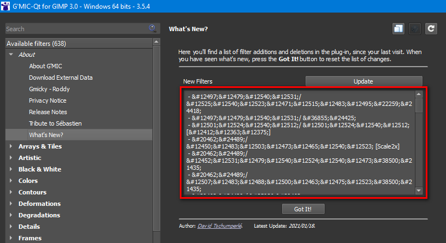This screenshot has width=446, height=243.
Task: Click the New Filters list scrollbar thumb
Action: 419,105
